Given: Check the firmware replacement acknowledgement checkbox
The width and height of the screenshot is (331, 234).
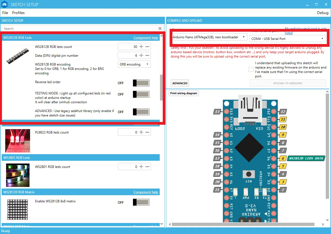Looking at the screenshot, I should tap(251, 69).
